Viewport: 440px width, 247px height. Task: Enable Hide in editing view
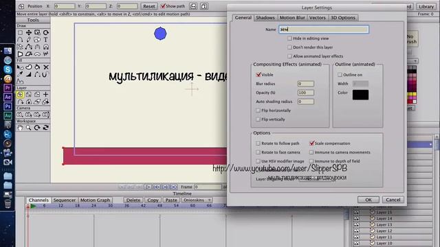click(289, 38)
